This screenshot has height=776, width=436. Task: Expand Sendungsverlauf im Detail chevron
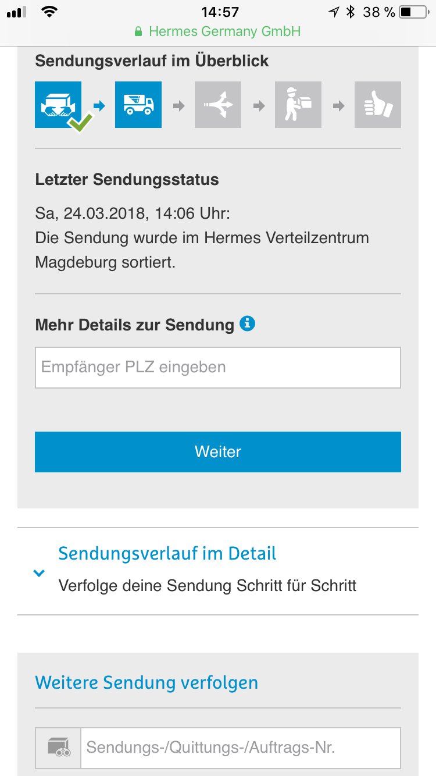[x=39, y=573]
